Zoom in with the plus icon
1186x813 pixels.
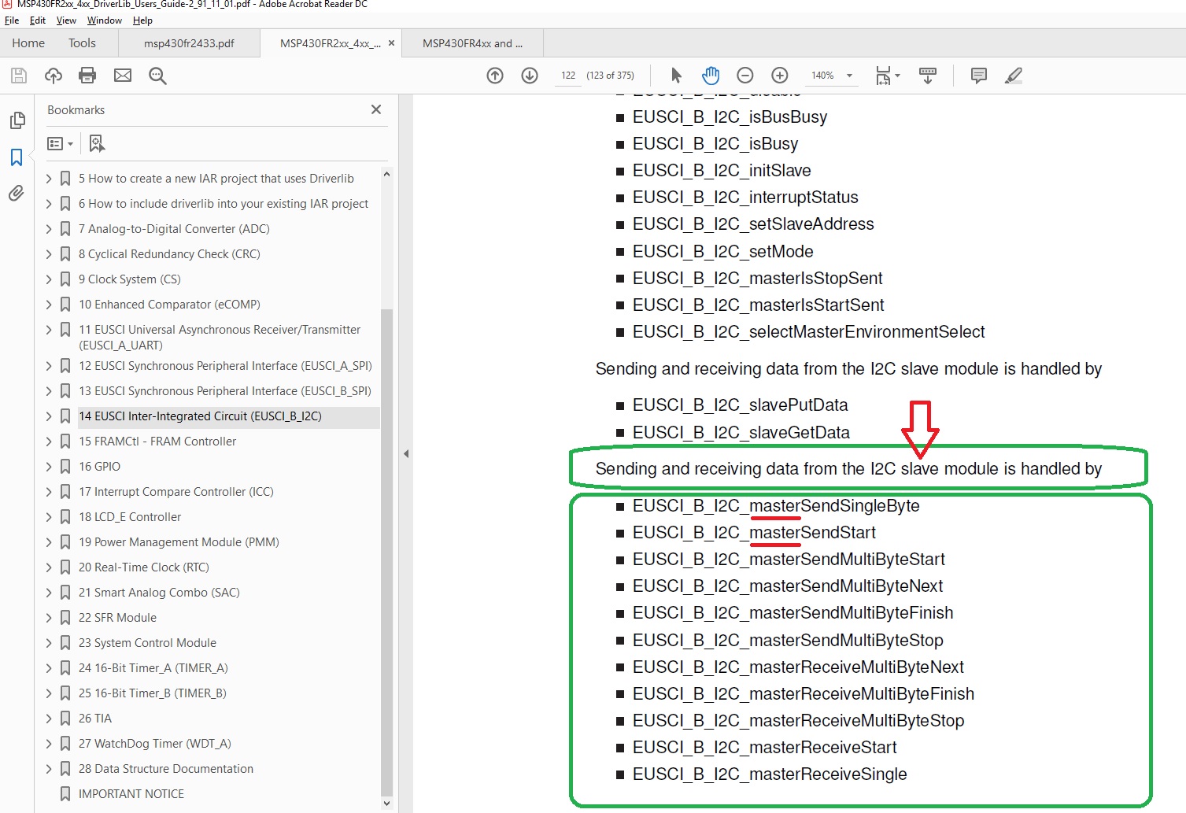pyautogui.click(x=780, y=76)
